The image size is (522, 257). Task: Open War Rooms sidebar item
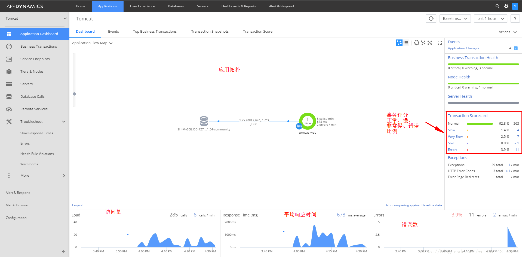pyautogui.click(x=29, y=164)
